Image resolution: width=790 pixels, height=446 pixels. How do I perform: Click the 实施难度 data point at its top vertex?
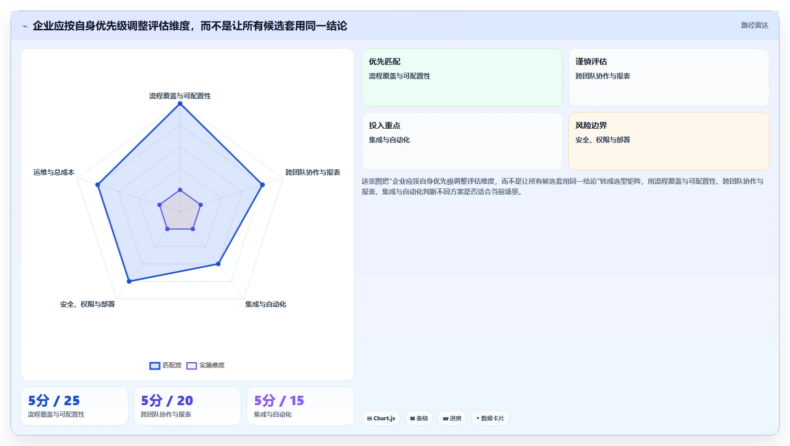(180, 190)
